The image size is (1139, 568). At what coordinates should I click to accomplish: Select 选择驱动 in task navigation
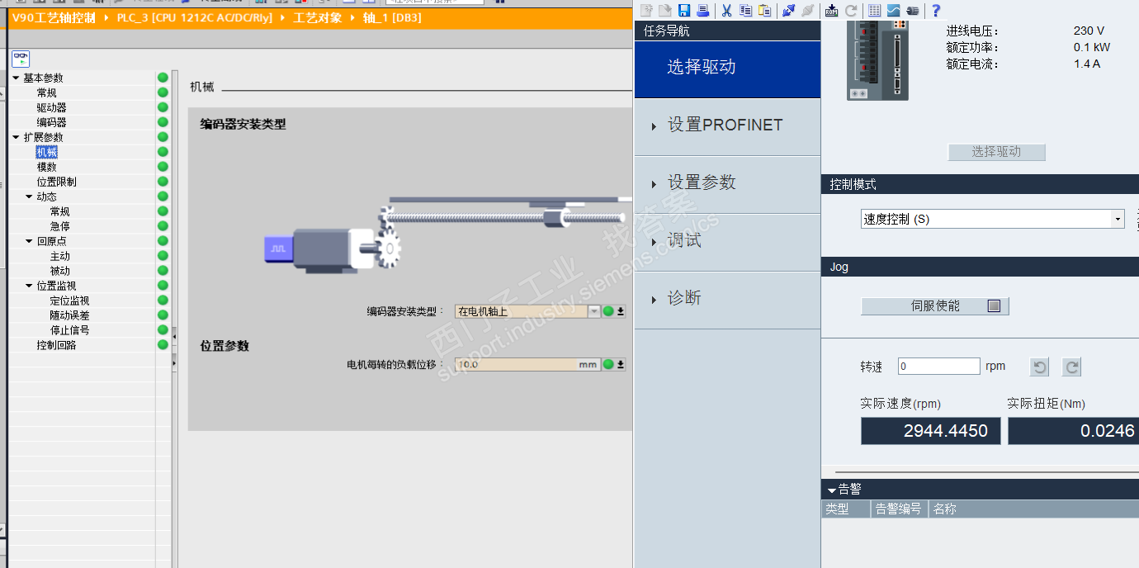click(x=728, y=68)
